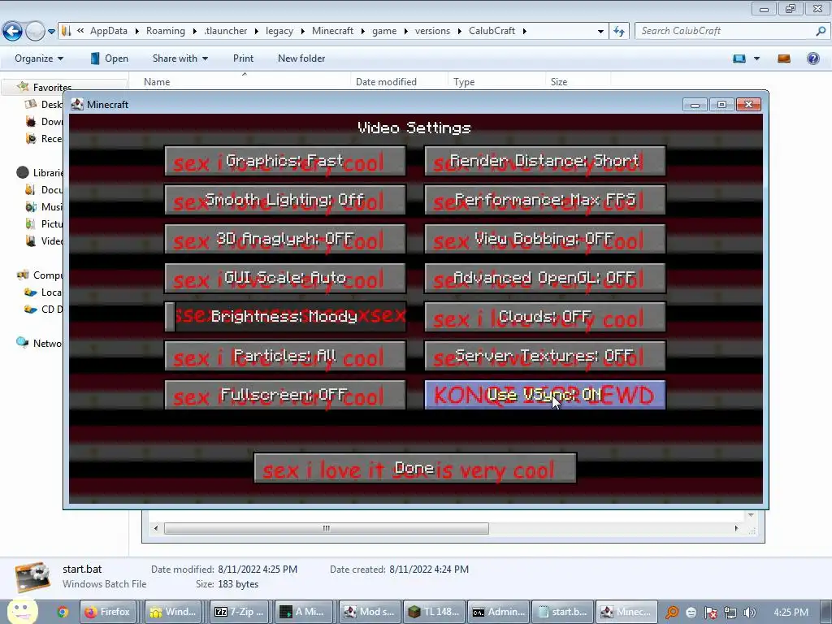The image size is (832, 624).
Task: Open view options dropdown arrow
Action: (756, 58)
